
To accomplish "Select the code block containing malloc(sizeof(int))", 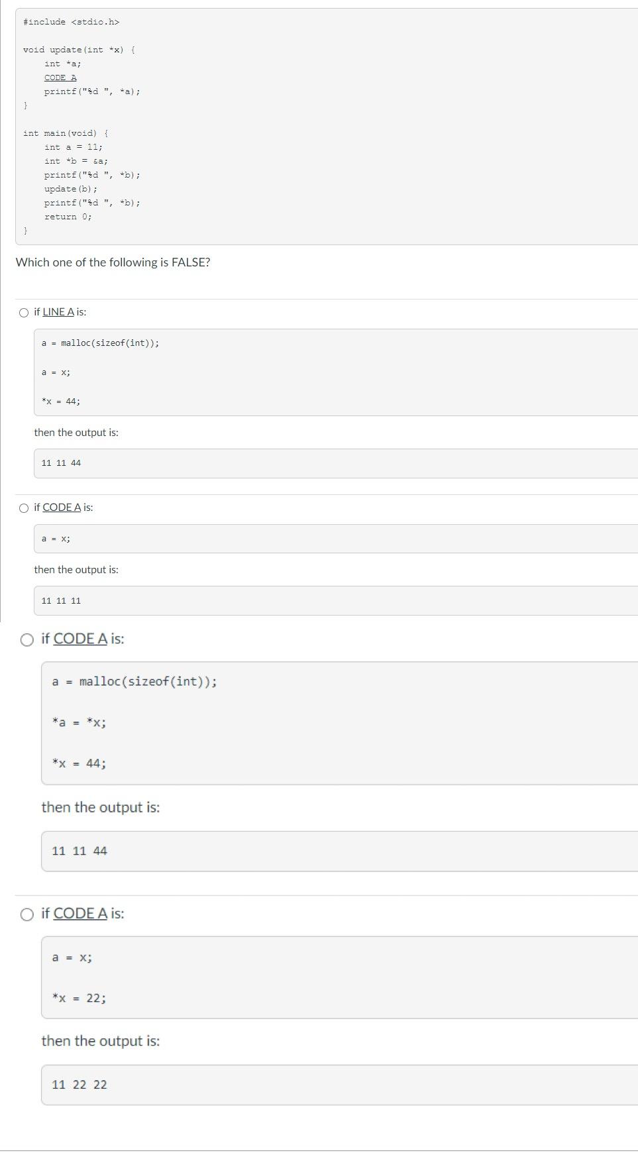I will click(x=99, y=343).
